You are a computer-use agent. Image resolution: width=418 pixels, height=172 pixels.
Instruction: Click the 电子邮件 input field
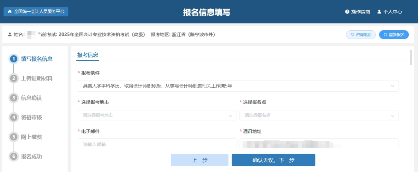pyautogui.click(x=157, y=143)
